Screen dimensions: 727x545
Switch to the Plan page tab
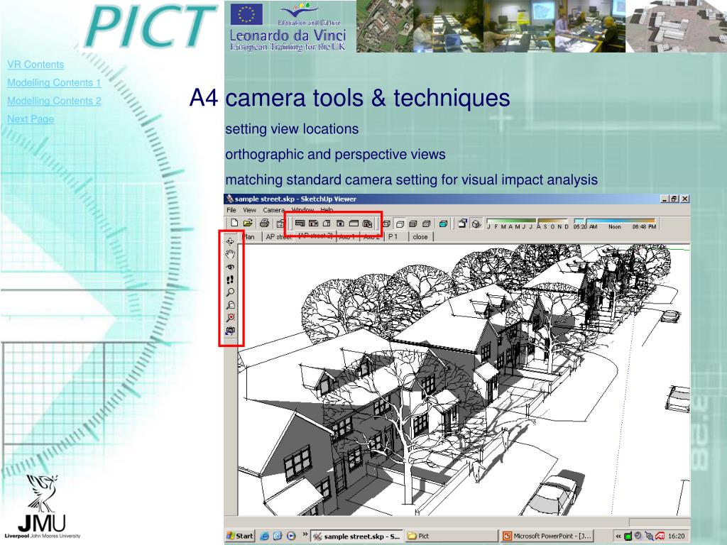pos(248,237)
